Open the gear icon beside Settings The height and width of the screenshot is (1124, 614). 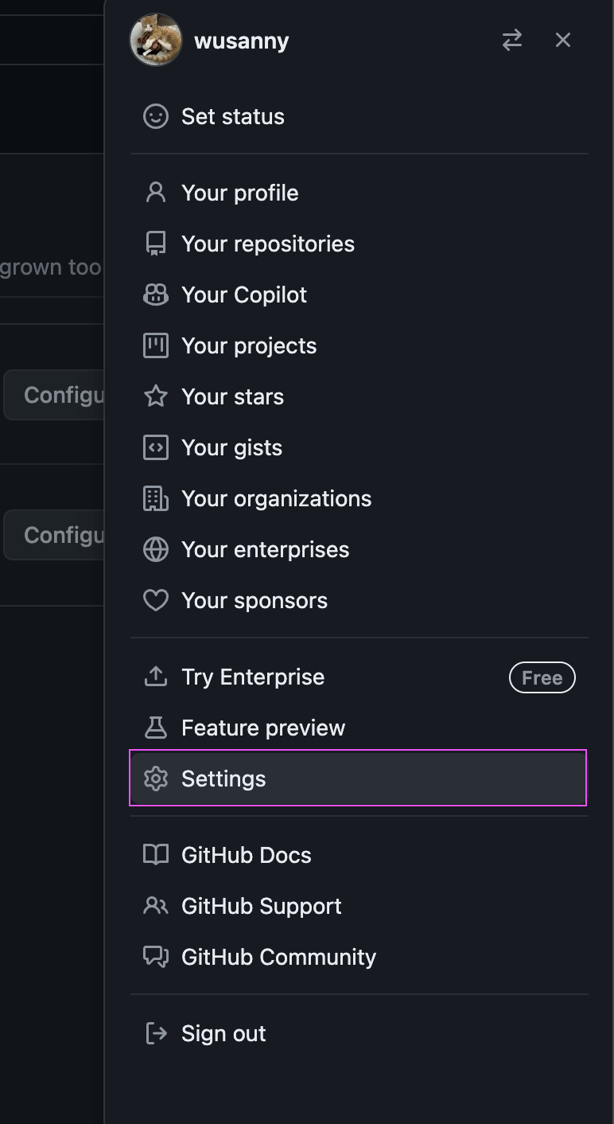pos(156,779)
